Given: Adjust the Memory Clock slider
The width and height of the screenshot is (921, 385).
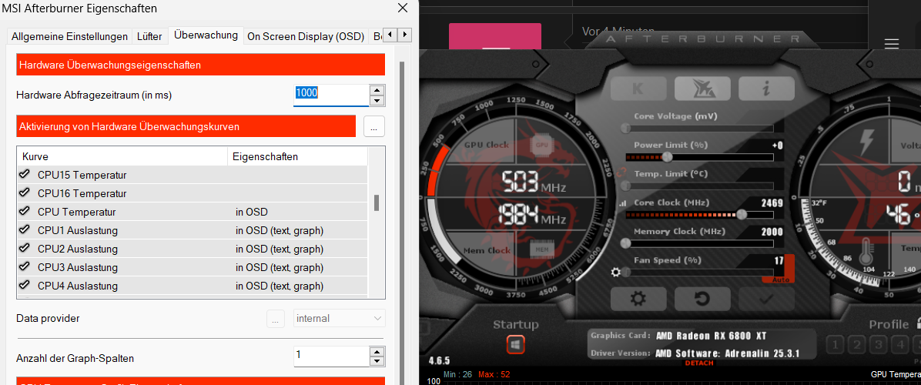Looking at the screenshot, I should [626, 243].
